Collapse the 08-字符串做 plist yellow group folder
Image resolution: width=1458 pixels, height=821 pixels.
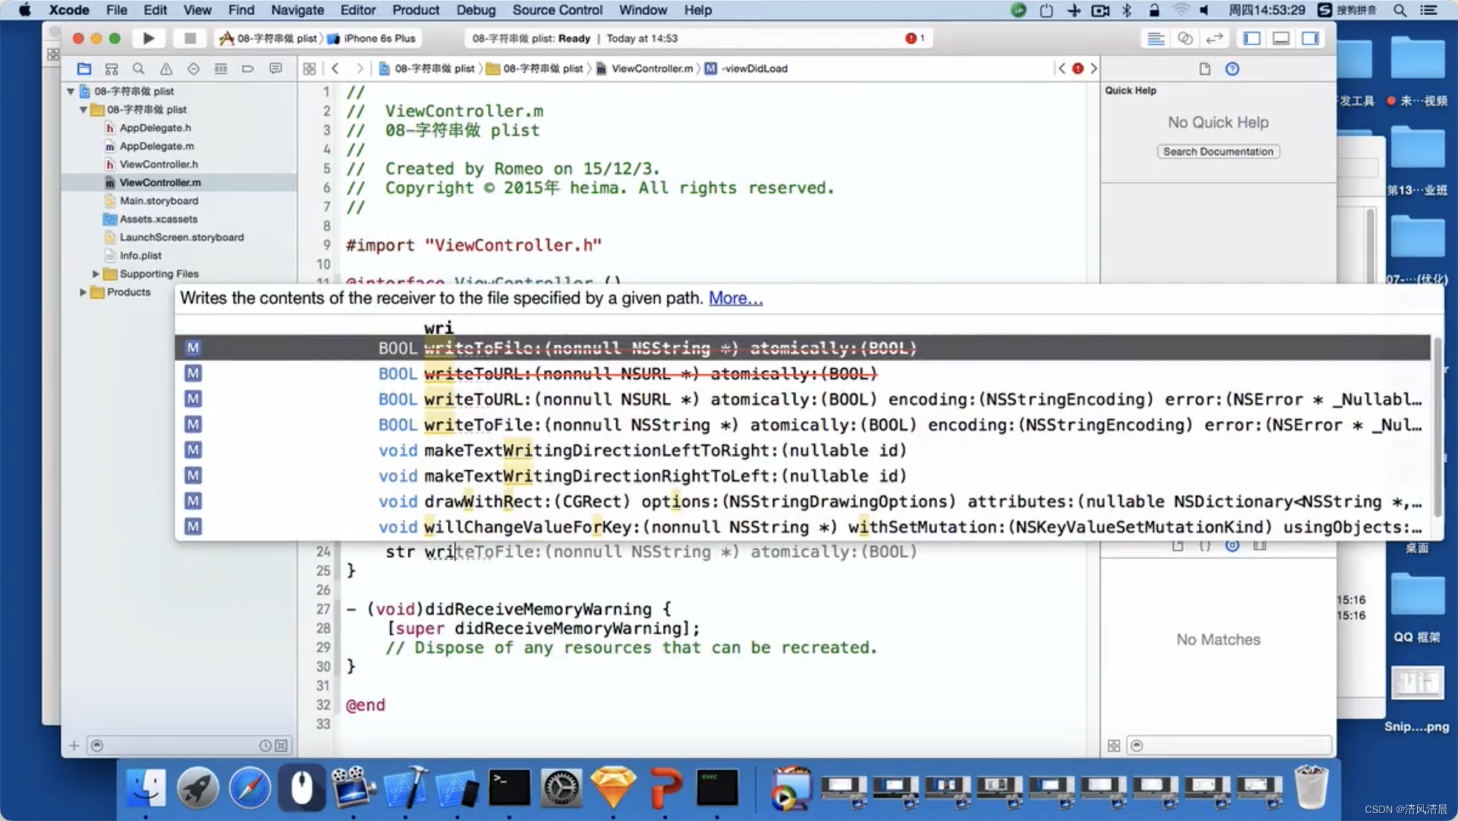pos(83,109)
